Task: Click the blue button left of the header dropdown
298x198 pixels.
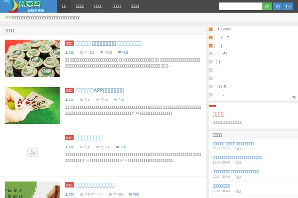Action: point(278,6)
